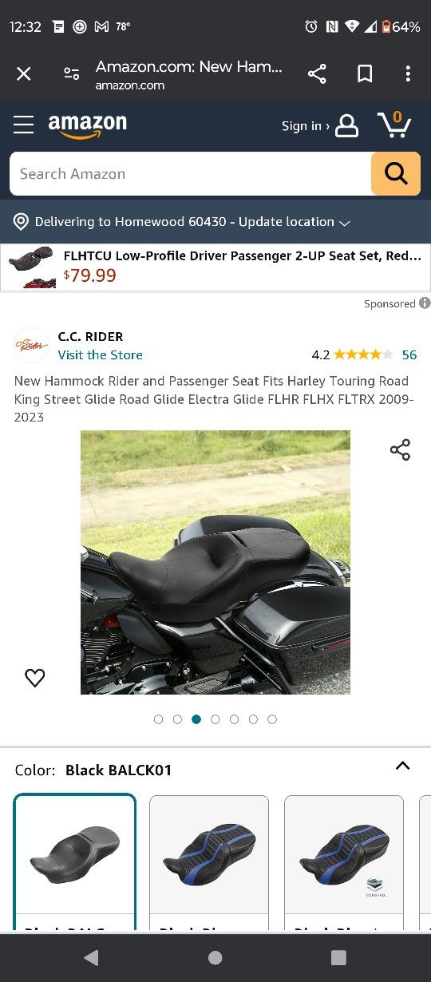Collapse the Color options section chevron

tap(403, 766)
